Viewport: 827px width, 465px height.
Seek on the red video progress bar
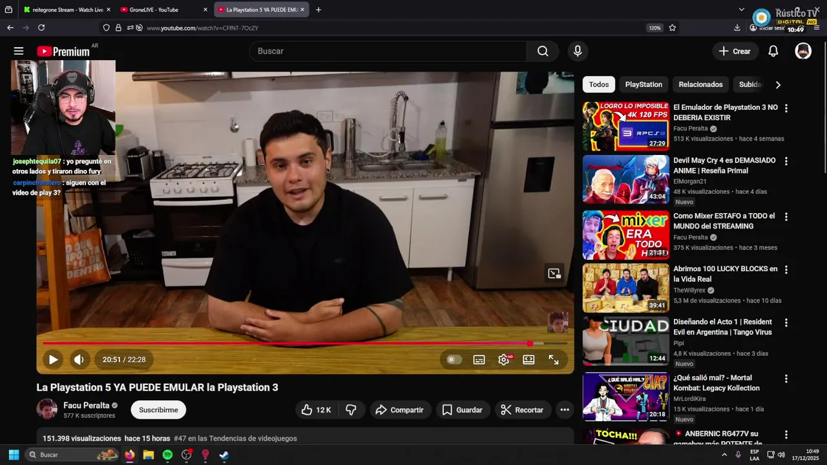click(x=305, y=344)
